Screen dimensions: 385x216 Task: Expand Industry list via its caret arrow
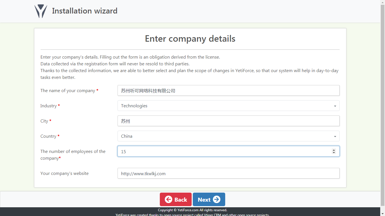click(335, 106)
